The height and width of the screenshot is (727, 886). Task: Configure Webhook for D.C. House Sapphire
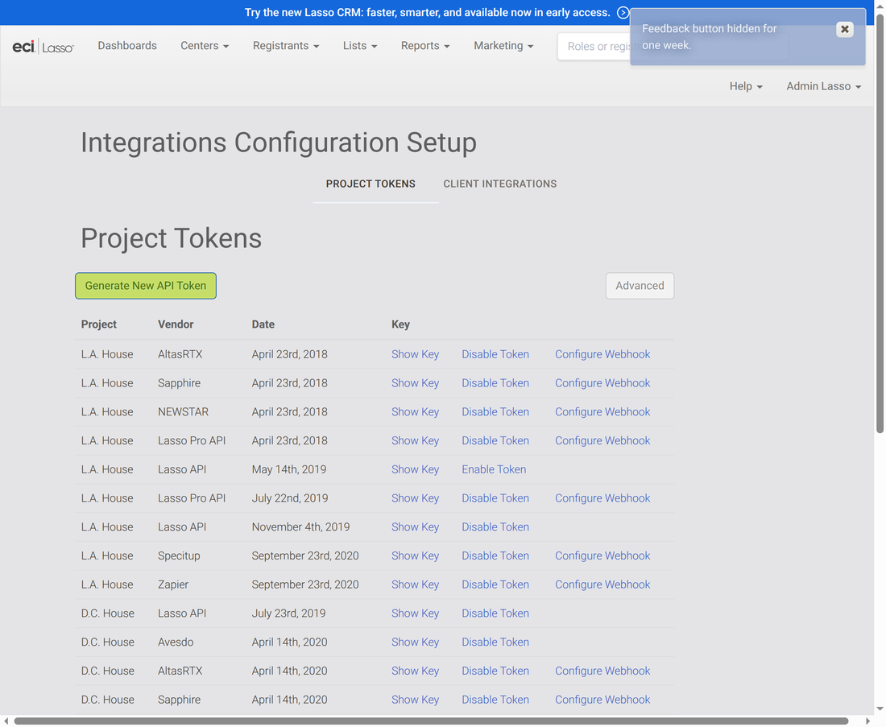pos(602,700)
